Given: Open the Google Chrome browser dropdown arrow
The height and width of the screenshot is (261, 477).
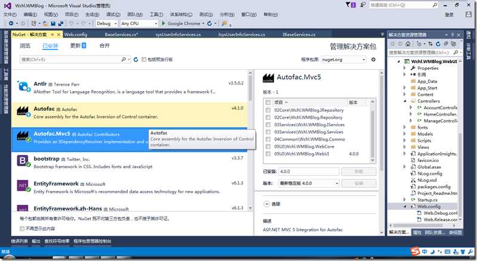Looking at the screenshot, I should pos(203,23).
